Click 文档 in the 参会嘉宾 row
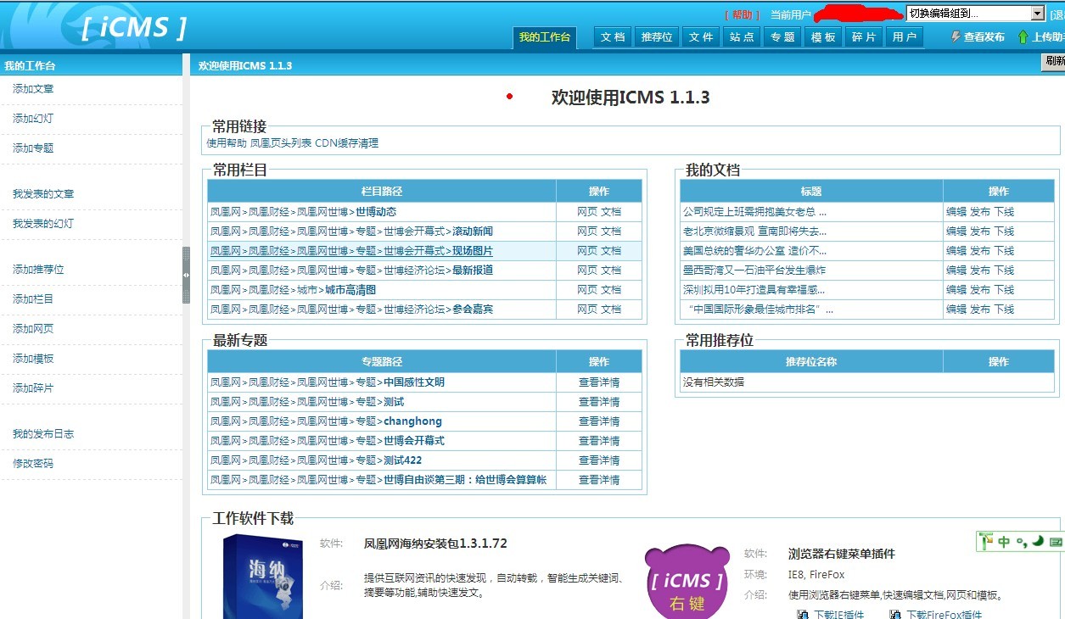 (611, 309)
